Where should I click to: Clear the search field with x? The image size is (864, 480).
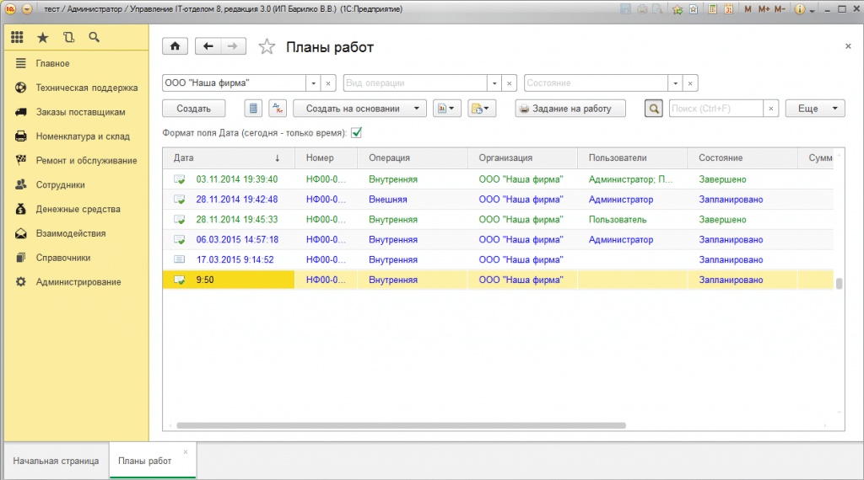pos(771,109)
